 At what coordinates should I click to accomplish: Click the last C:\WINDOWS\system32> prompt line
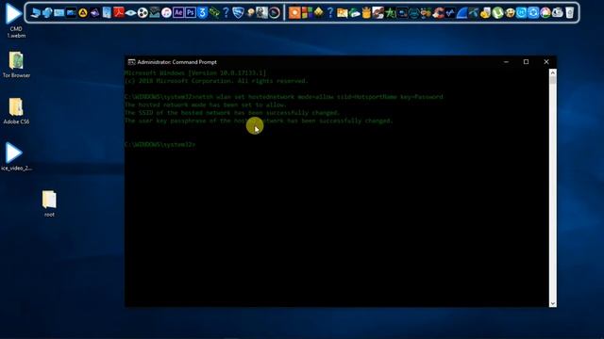point(159,144)
